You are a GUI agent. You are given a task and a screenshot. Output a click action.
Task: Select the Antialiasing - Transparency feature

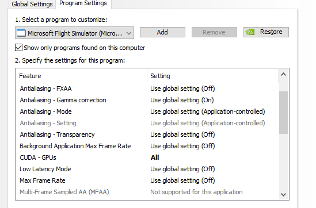[x=57, y=134]
